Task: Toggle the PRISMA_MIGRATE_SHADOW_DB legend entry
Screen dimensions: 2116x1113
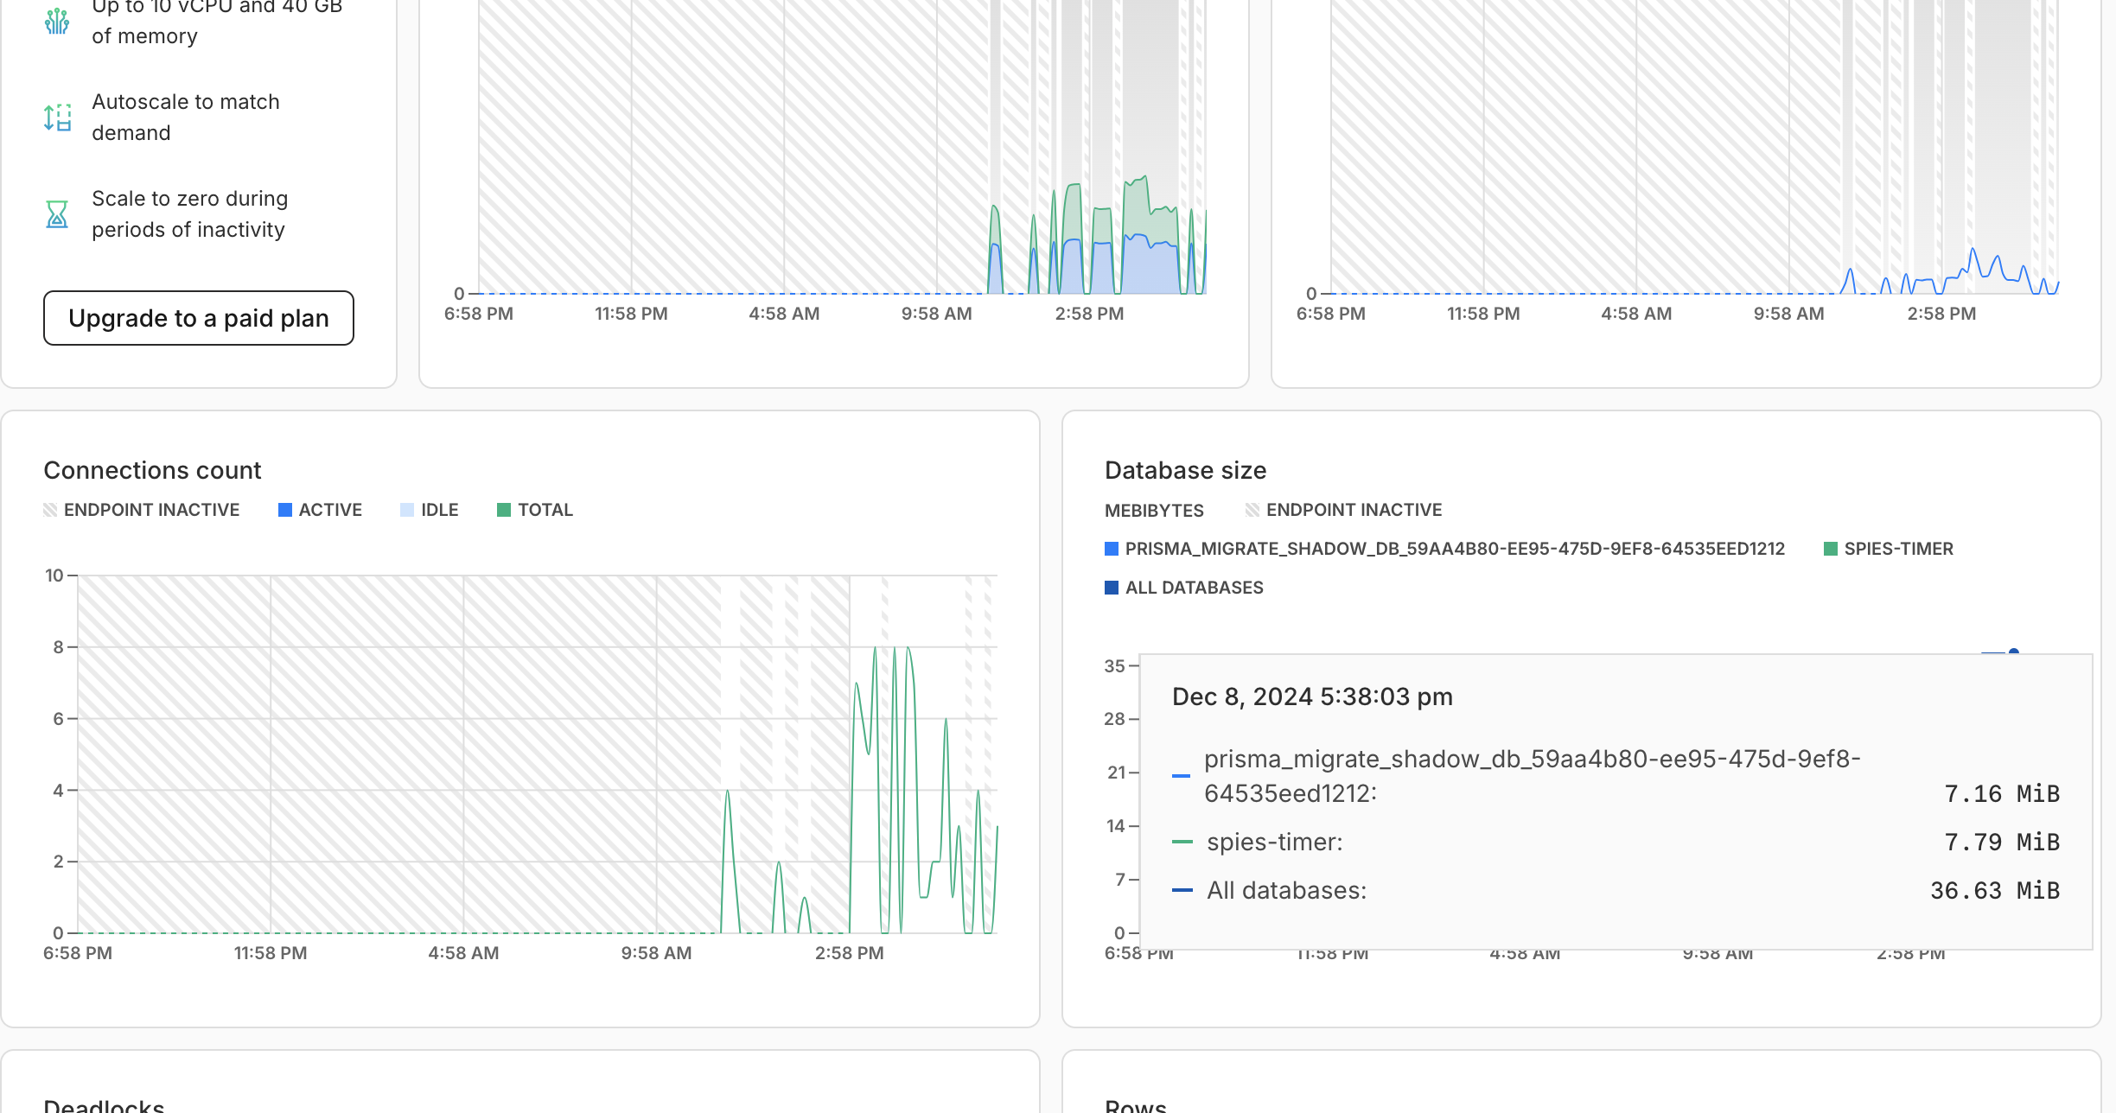Action: click(1454, 549)
